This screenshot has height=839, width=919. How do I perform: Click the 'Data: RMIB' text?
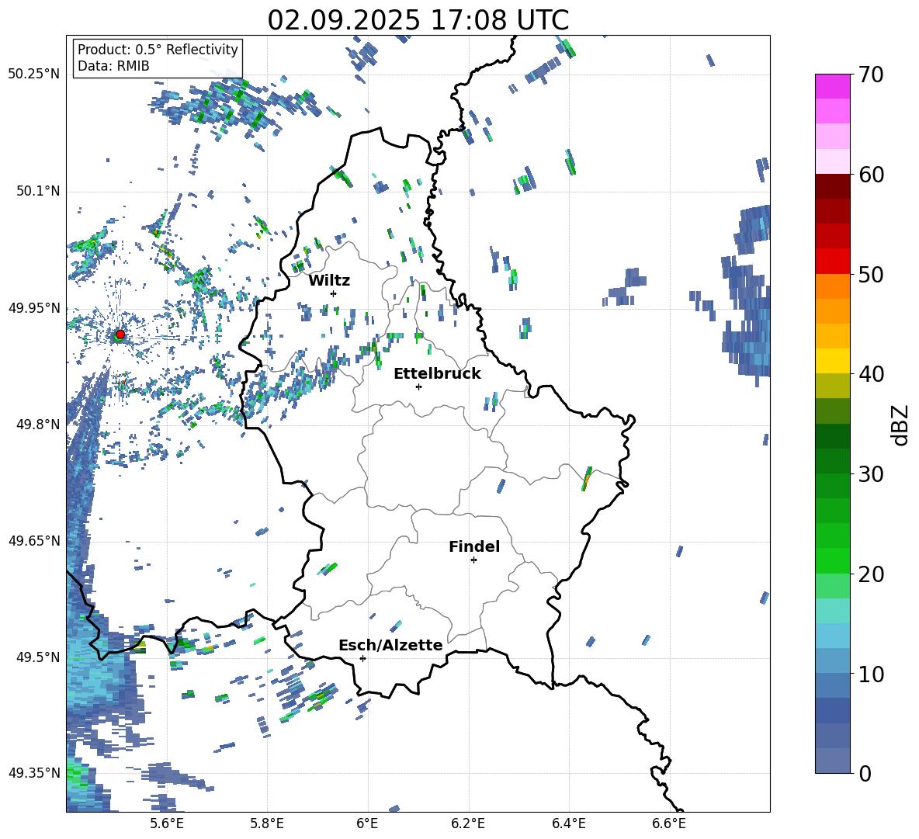point(113,66)
